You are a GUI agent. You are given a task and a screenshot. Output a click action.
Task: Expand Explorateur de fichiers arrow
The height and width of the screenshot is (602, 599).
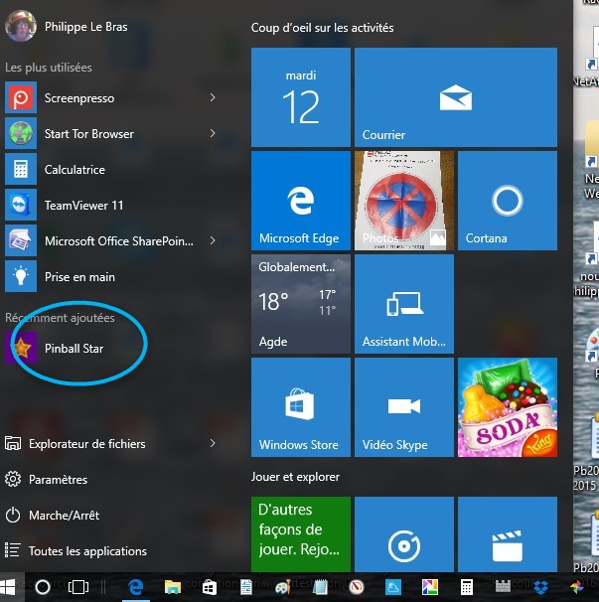pyautogui.click(x=213, y=443)
